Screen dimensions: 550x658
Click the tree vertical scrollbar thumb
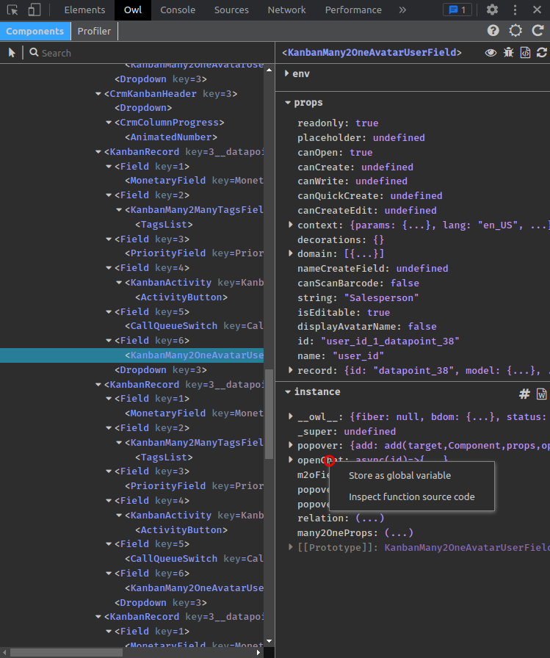269,414
